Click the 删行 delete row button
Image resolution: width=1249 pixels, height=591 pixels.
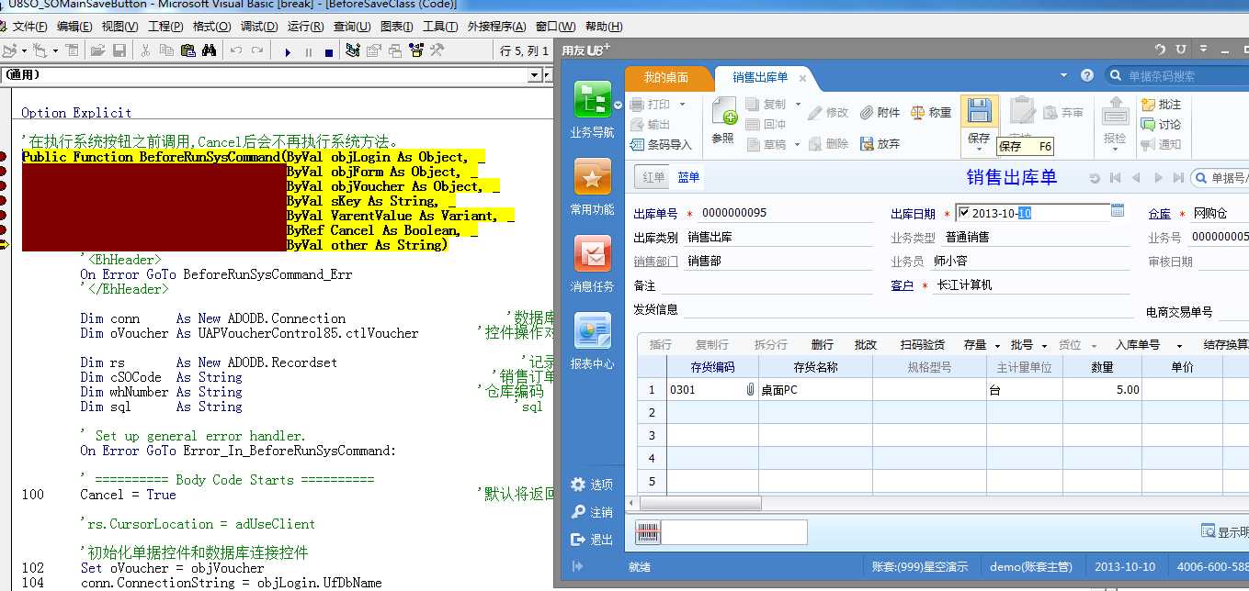tap(823, 345)
